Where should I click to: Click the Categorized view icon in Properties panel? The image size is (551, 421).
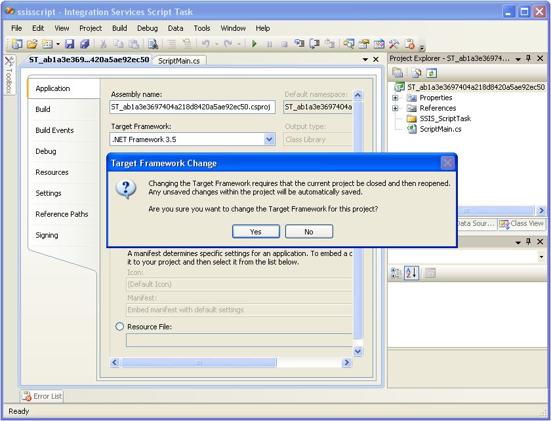[x=396, y=273]
